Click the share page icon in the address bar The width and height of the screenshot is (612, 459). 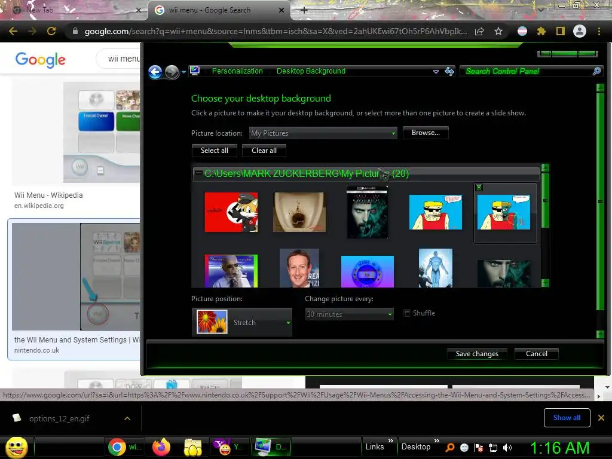pos(479,31)
